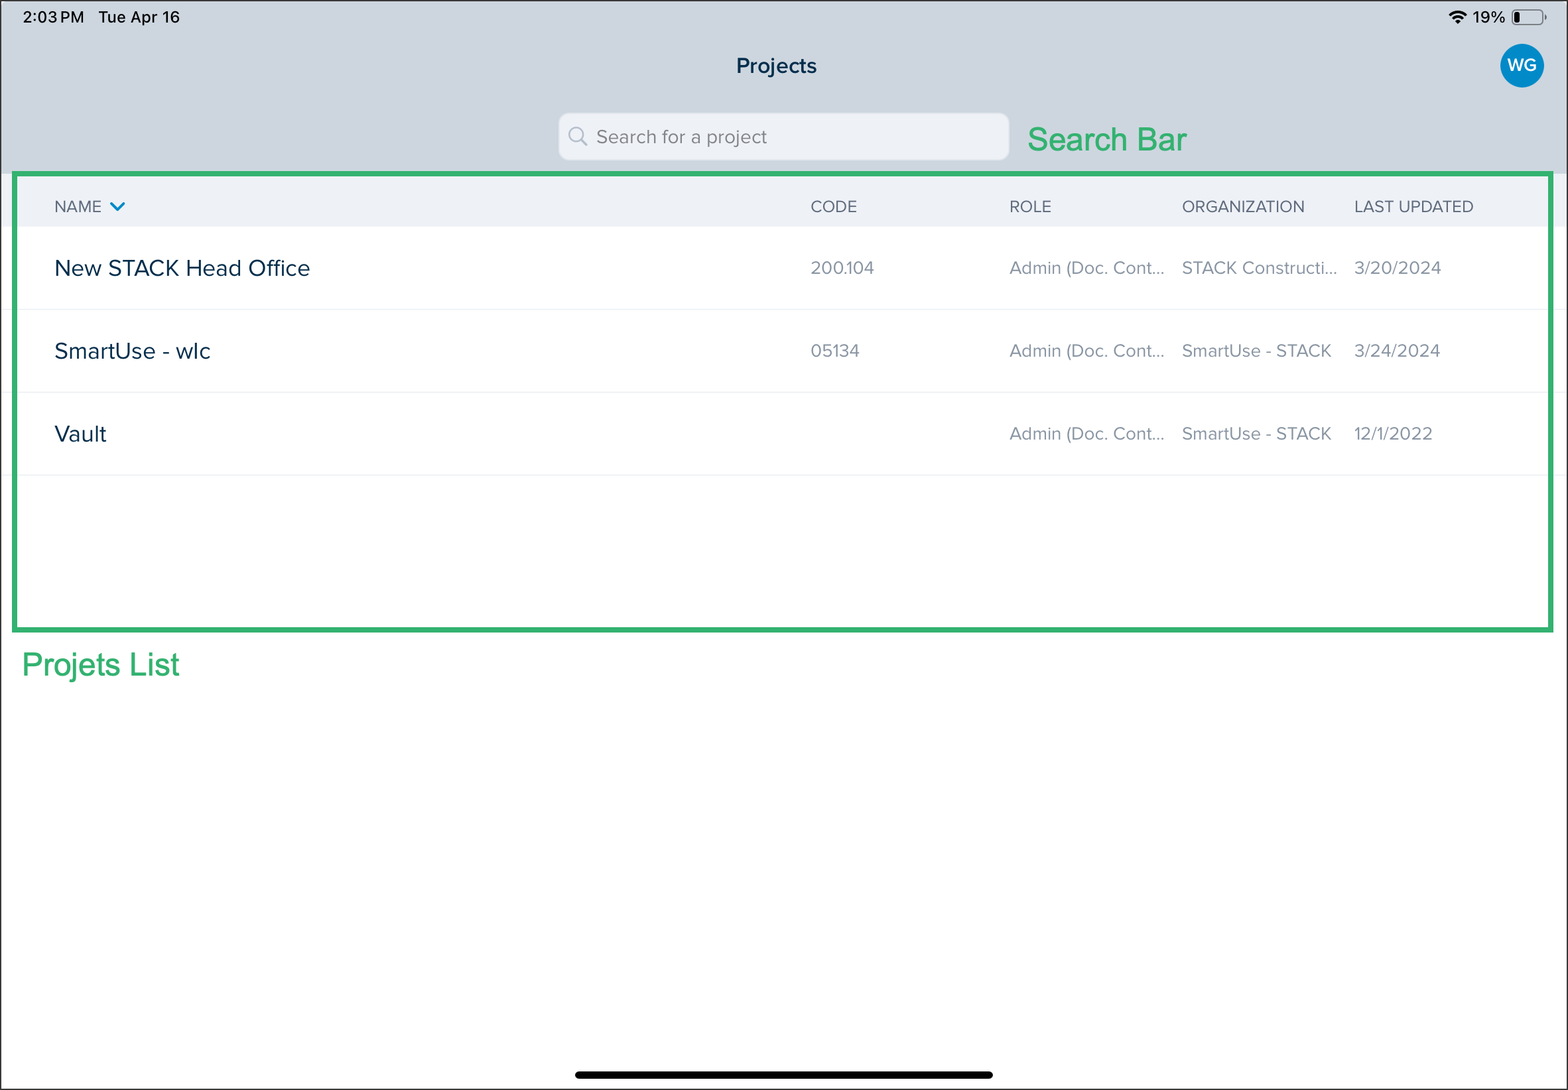Tap the search magnifier icon

tap(577, 137)
